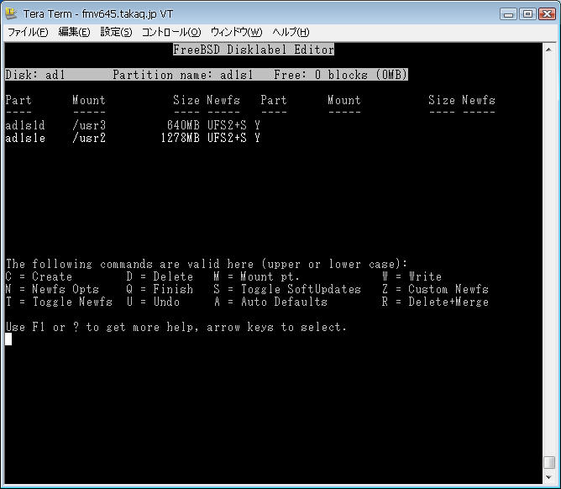The height and width of the screenshot is (489, 561).
Task: Click the 'Q = Finish' command text
Action: pos(160,289)
